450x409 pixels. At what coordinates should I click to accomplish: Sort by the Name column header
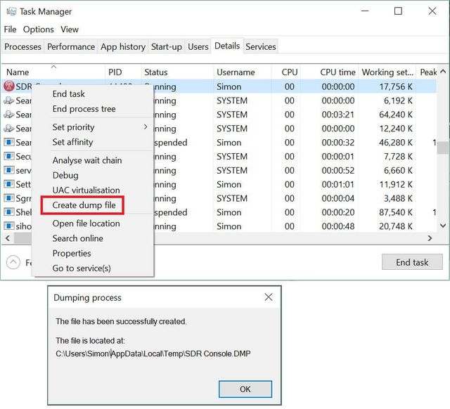tap(53, 72)
